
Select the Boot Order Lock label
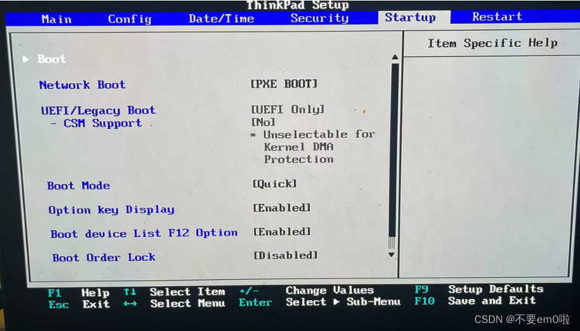click(x=104, y=257)
